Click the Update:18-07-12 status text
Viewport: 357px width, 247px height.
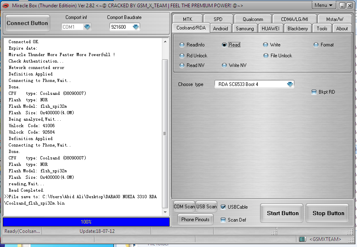pyautogui.click(x=97, y=231)
